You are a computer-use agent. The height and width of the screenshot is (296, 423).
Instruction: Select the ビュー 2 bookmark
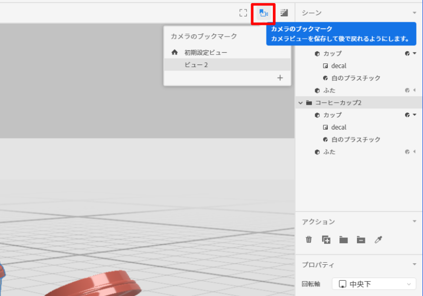196,64
